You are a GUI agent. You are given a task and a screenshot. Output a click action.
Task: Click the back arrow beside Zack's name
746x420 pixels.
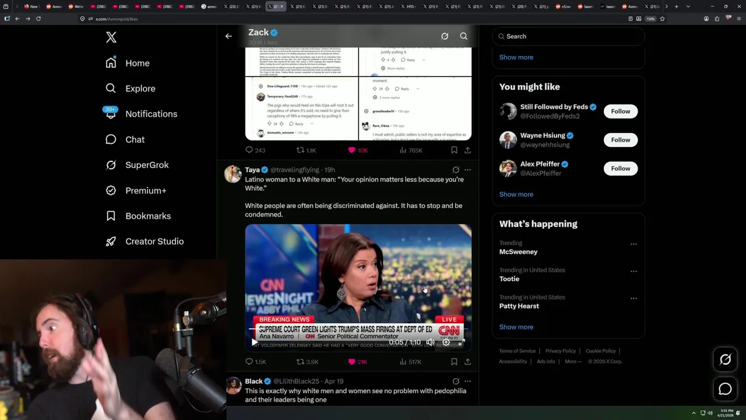coord(228,36)
